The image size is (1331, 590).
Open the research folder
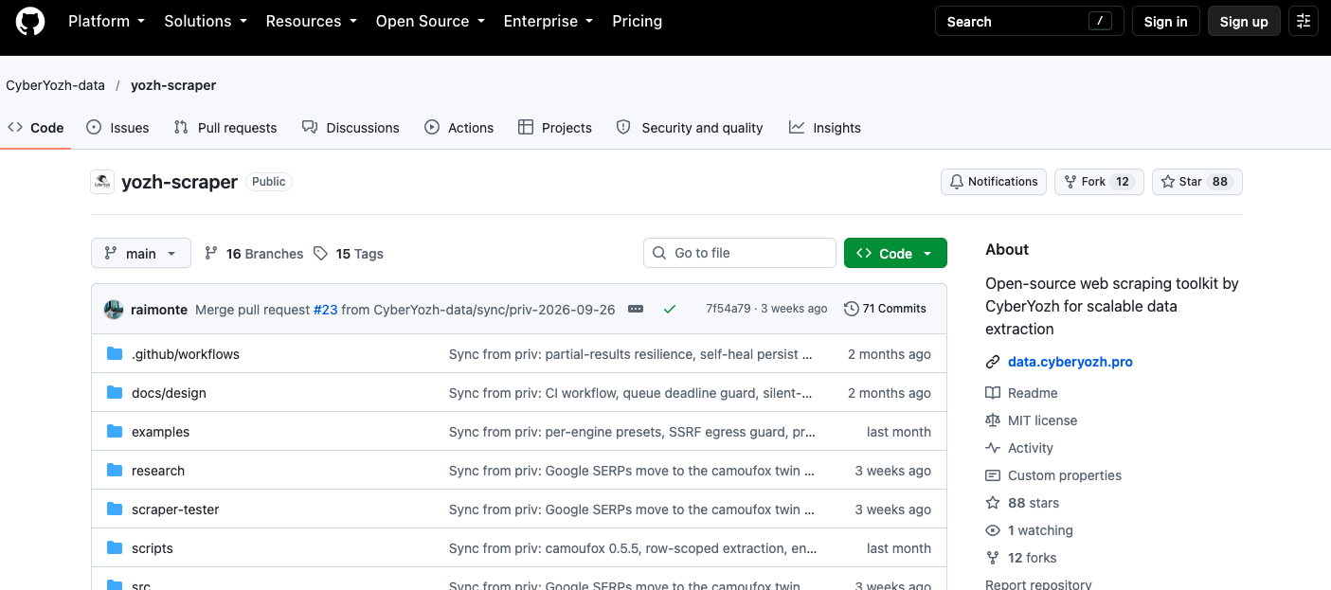(158, 471)
